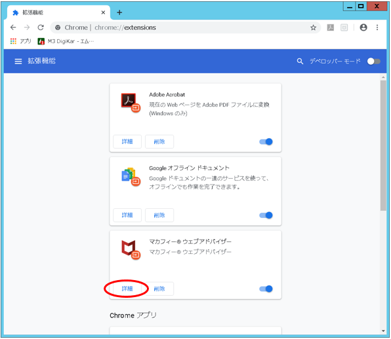This screenshot has height=339, width=391.
Task: Select the 拡張機能 browser tab
Action: 58,12
